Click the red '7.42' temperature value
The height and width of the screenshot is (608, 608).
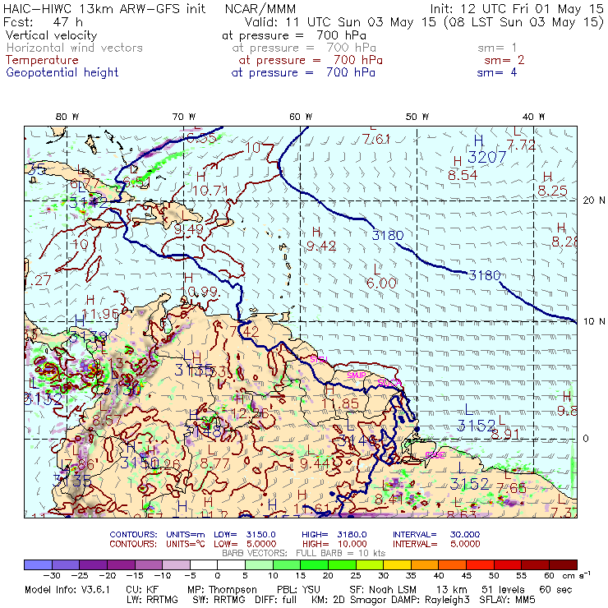click(x=244, y=332)
